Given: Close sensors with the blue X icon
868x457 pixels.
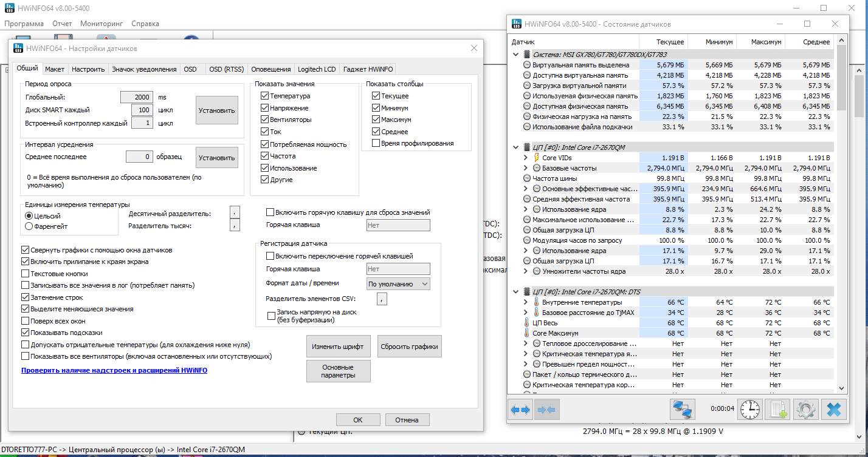Looking at the screenshot, I should [x=833, y=410].
